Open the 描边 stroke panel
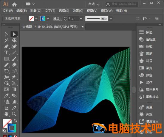The image size is (164, 137). [x=146, y=32]
